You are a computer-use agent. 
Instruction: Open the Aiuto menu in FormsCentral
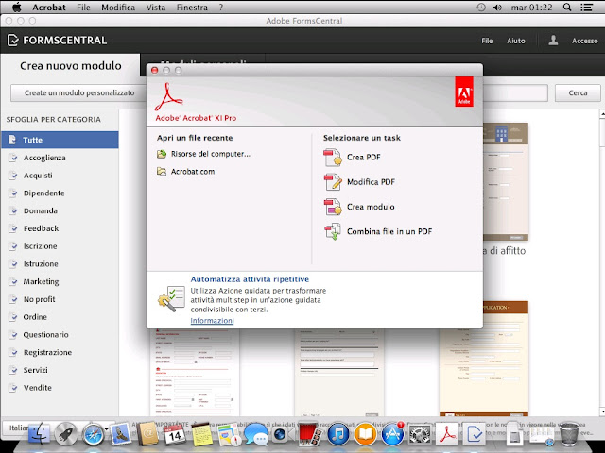pyautogui.click(x=516, y=41)
